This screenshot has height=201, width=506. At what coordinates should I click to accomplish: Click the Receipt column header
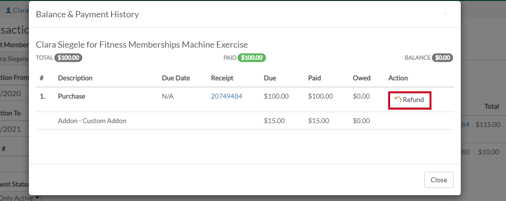point(222,78)
